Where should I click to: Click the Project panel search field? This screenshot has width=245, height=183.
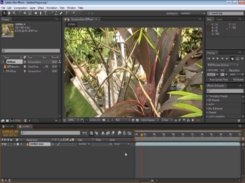coord(31,51)
